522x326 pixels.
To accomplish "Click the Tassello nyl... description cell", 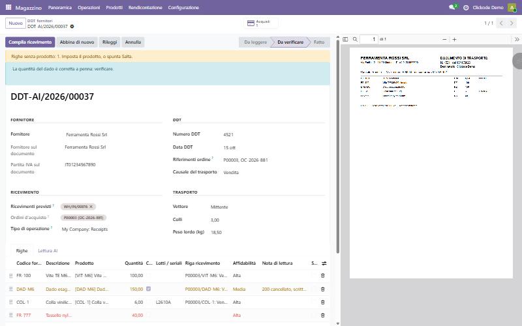I will (59, 316).
